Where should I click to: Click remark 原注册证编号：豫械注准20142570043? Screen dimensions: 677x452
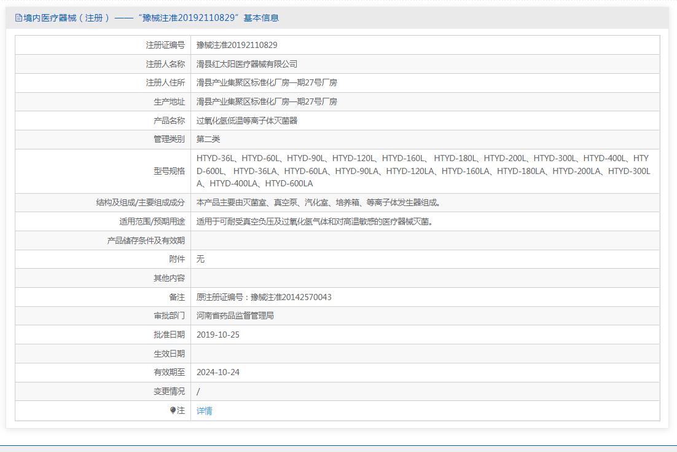[264, 297]
